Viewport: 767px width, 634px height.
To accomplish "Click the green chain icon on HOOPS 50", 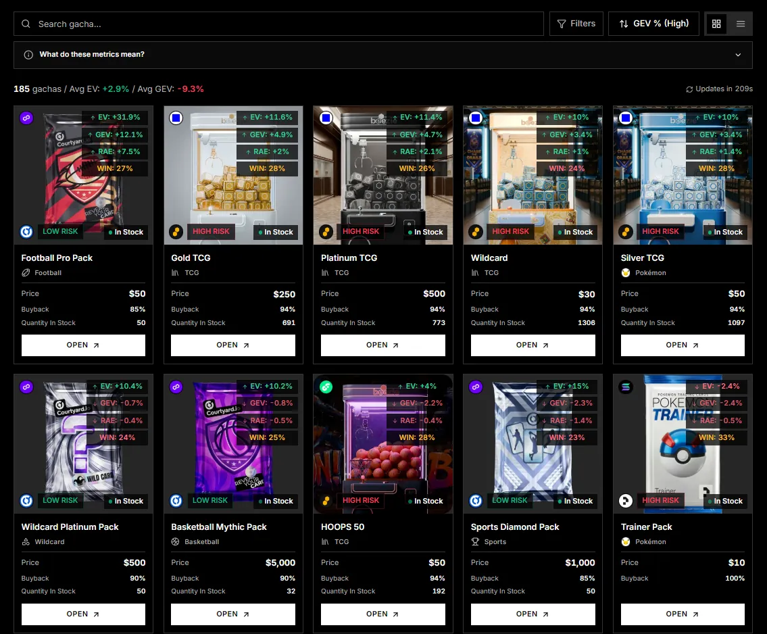I will coord(326,387).
